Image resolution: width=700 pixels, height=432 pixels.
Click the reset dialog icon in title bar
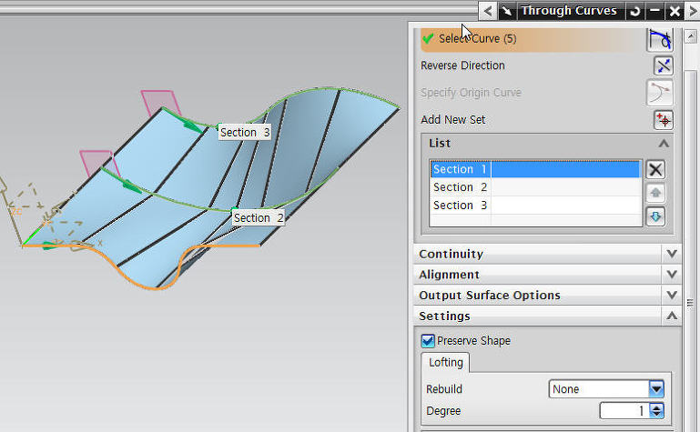pos(634,11)
